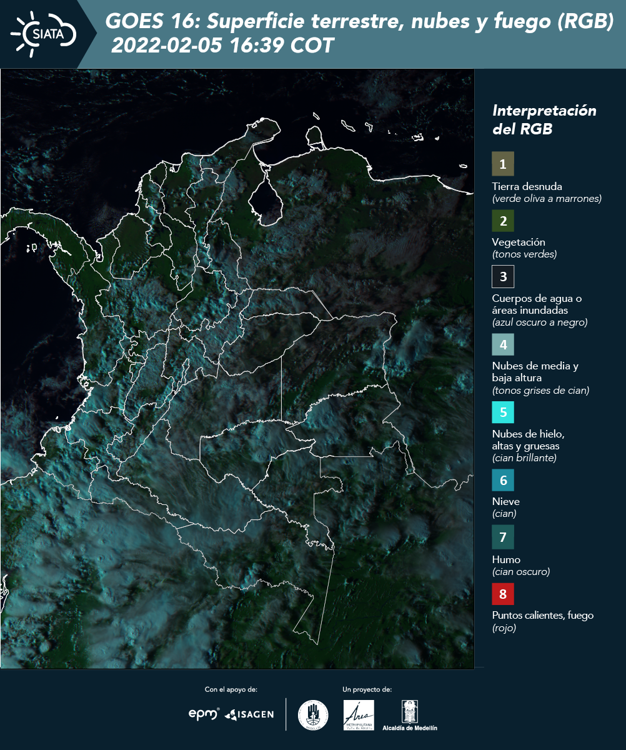The image size is (626, 750).
Task: Click the 'Un proyecto de:' caption
Action: 367,689
